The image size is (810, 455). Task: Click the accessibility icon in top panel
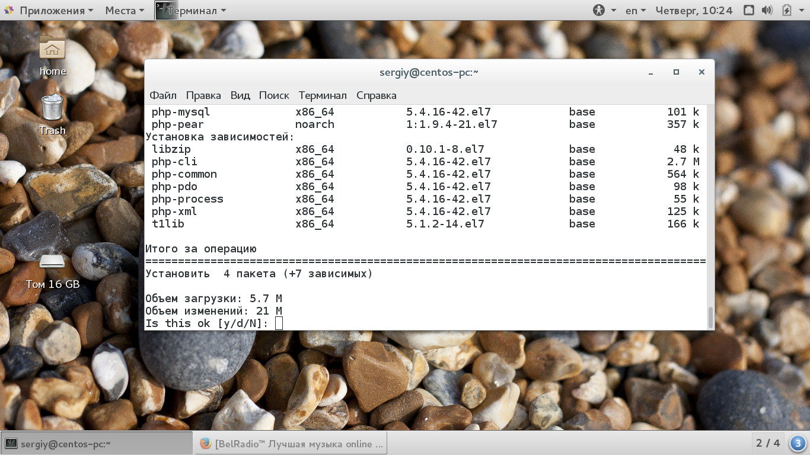598,10
